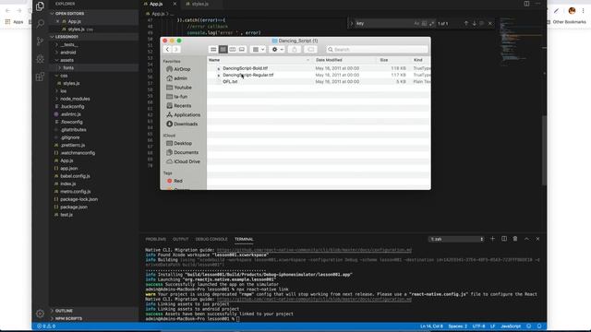The width and height of the screenshot is (591, 332).
Task: Go to next find match arrow
Action: pyautogui.click(x=474, y=23)
